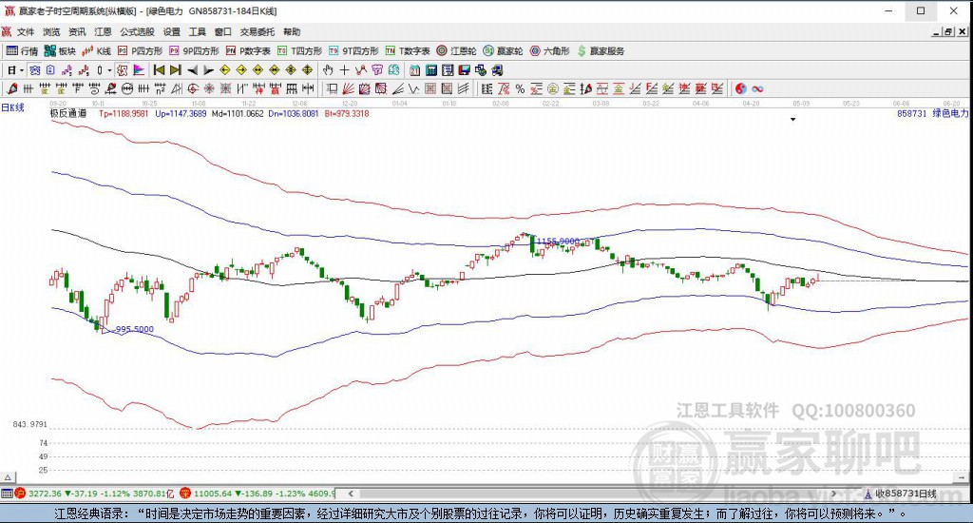Click the 日K线 period label
The image size is (973, 523).
(12, 107)
